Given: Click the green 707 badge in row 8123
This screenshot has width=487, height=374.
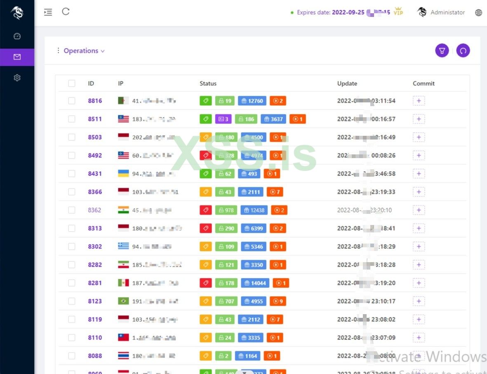Looking at the screenshot, I should (x=226, y=301).
